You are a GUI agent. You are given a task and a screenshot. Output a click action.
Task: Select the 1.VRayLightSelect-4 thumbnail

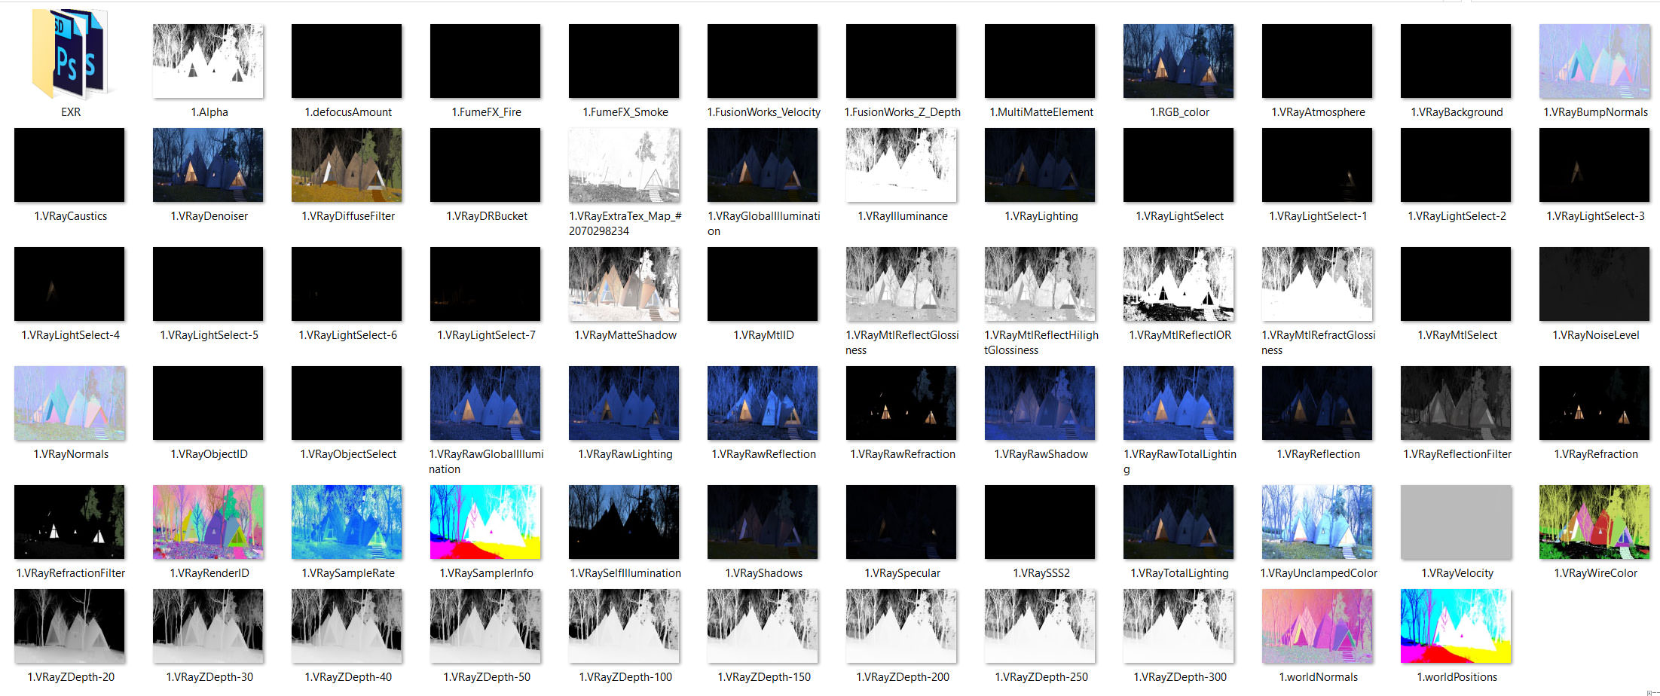pyautogui.click(x=69, y=284)
